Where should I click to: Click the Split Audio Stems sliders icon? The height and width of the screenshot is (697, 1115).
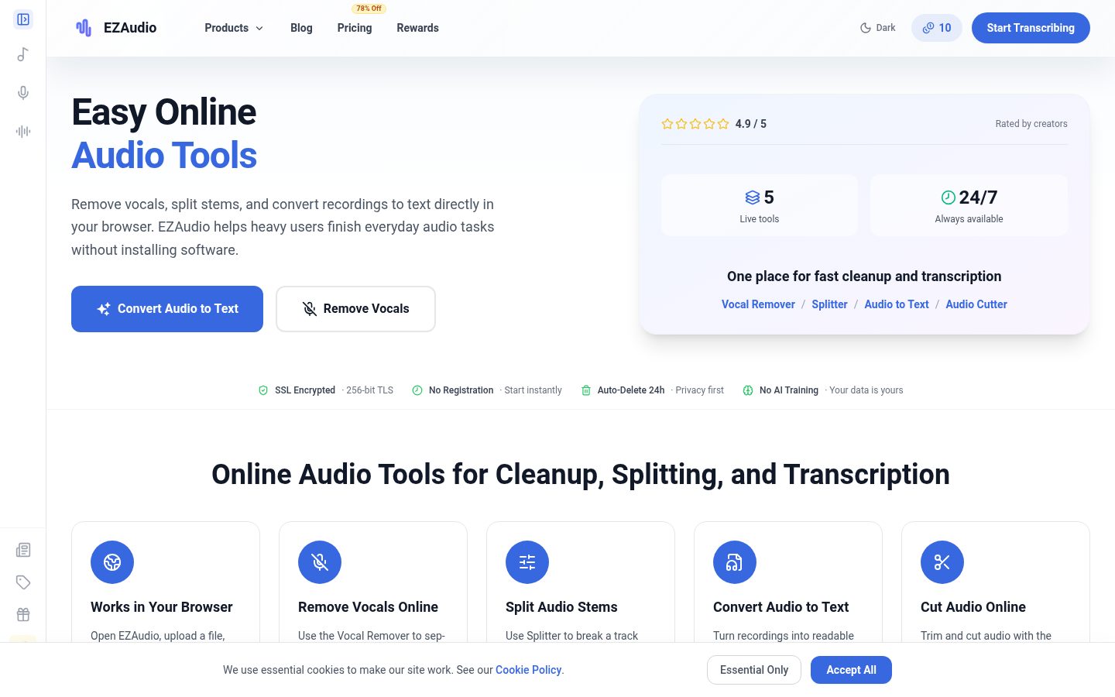527,562
